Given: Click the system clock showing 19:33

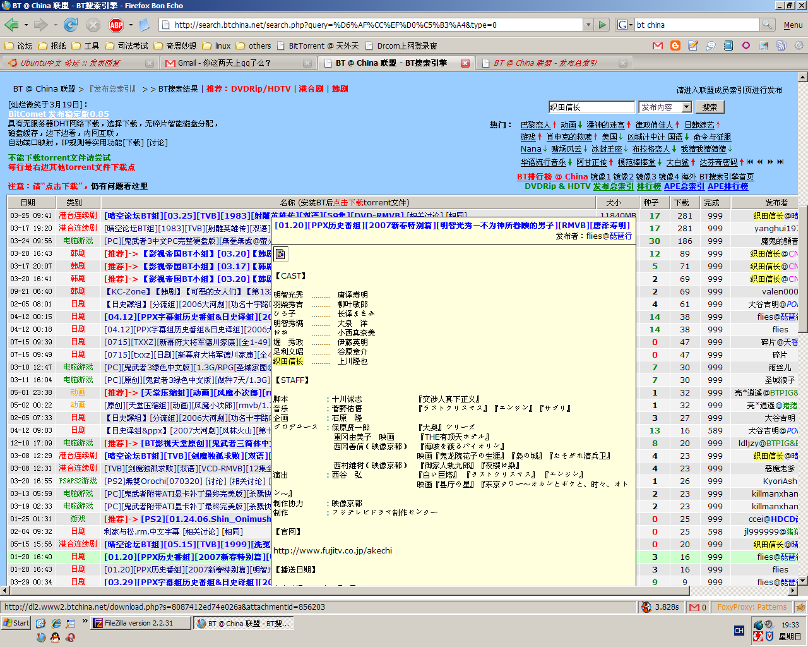Looking at the screenshot, I should coord(790,625).
